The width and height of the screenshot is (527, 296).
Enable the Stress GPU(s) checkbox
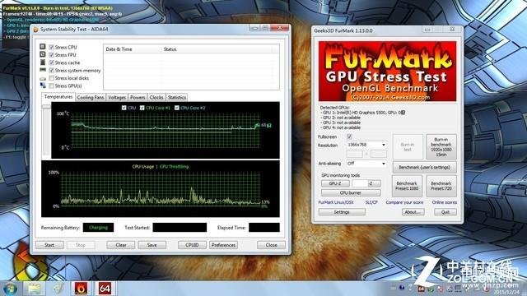(51, 86)
